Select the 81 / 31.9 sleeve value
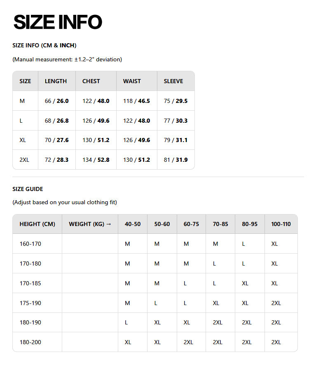The image size is (309, 366). pos(176,160)
